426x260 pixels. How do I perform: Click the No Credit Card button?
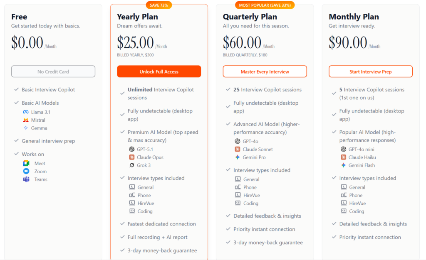[x=53, y=71]
